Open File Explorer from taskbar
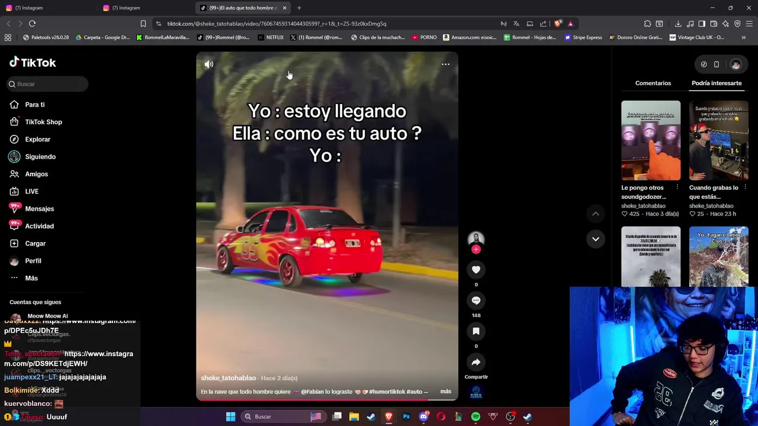Viewport: 758px width, 426px height. pos(354,417)
